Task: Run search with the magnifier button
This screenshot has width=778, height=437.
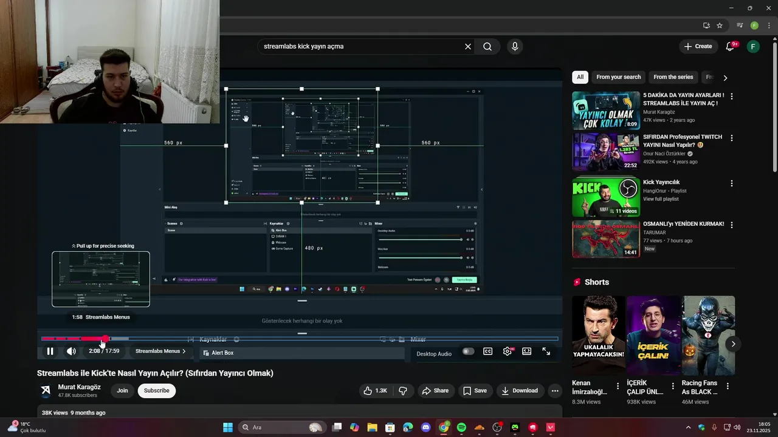Action: click(487, 47)
